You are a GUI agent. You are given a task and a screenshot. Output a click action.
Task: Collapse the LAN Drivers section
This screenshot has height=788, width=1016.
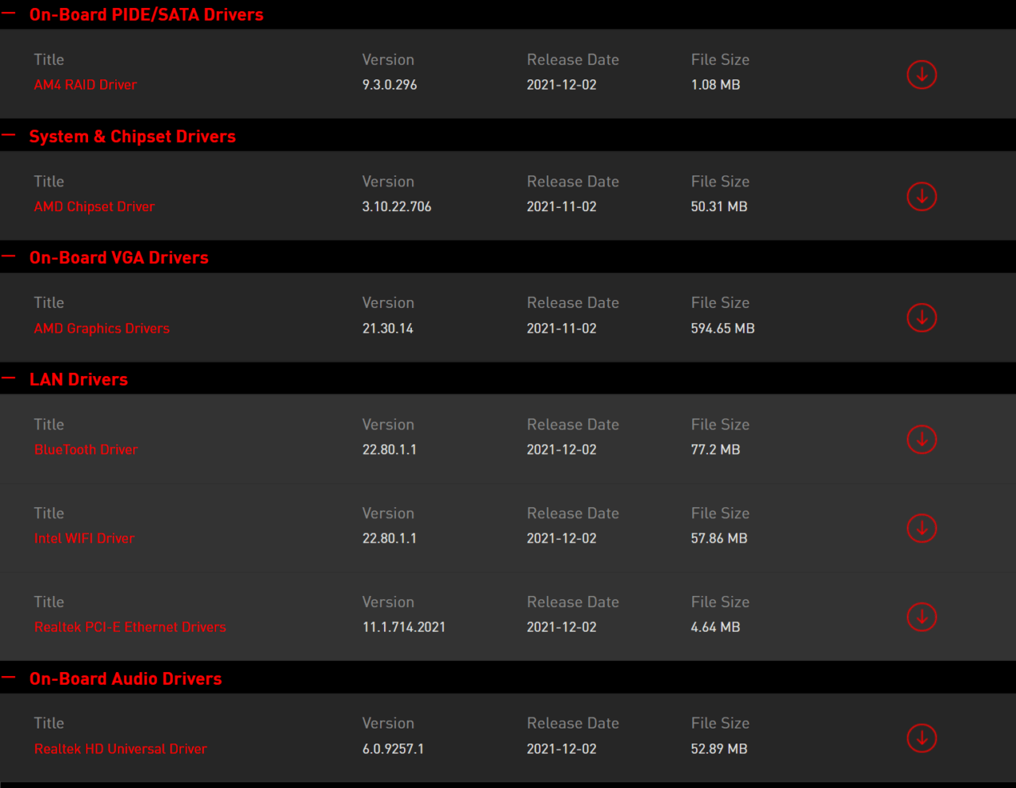pos(9,379)
